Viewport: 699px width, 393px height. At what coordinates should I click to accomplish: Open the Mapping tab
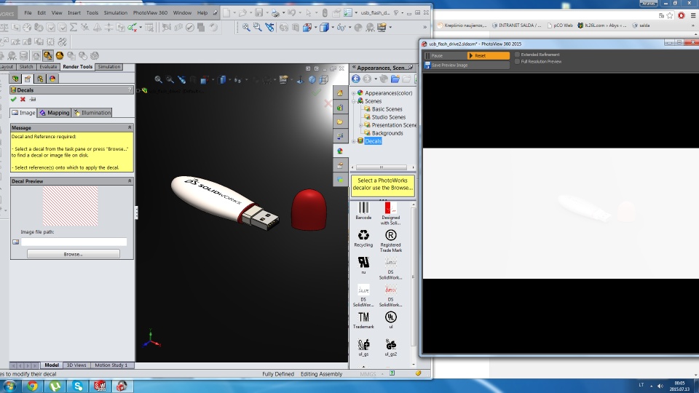pos(55,113)
